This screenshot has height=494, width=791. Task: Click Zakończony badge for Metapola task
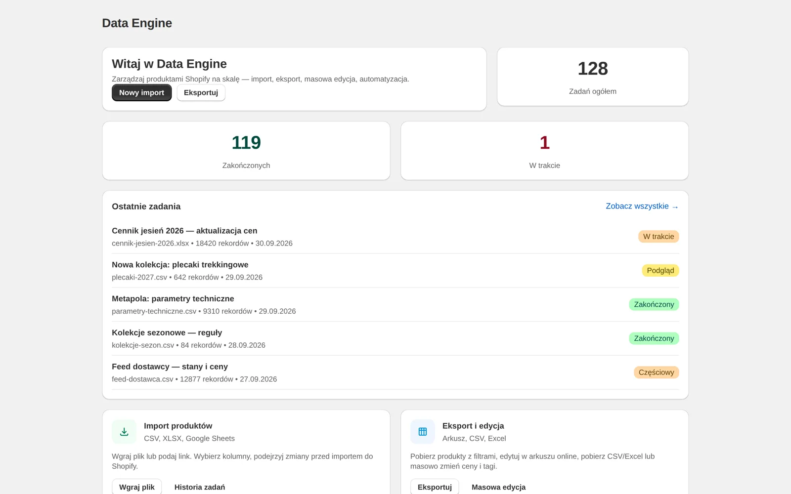[654, 305]
